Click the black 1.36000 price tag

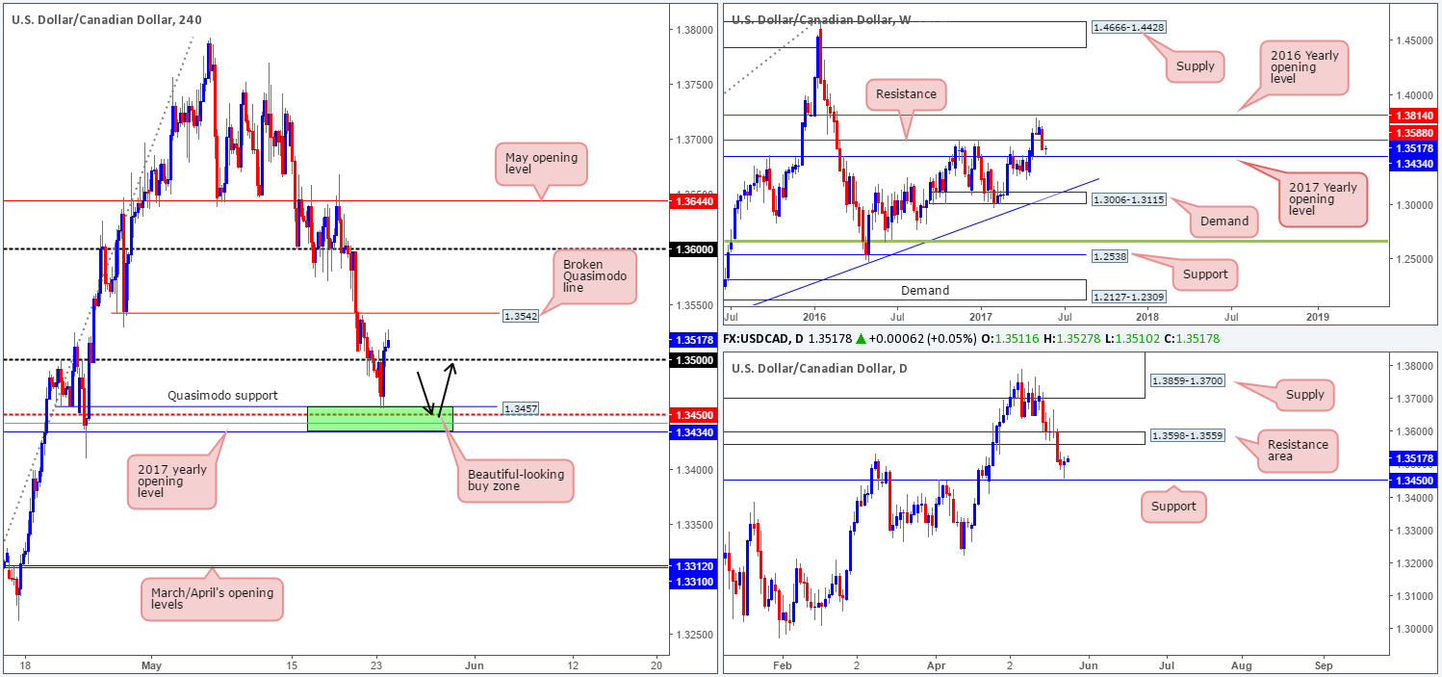pos(691,249)
